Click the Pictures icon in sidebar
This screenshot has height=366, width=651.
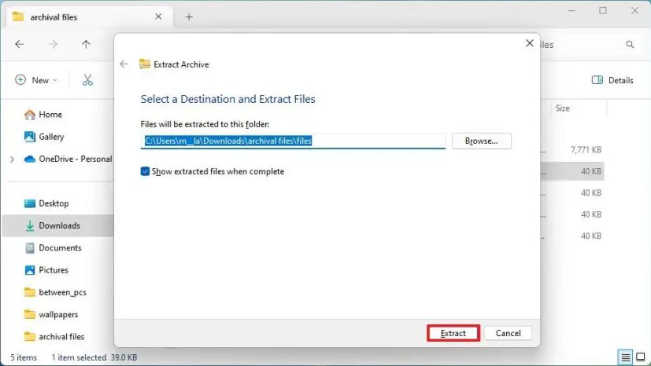point(29,270)
